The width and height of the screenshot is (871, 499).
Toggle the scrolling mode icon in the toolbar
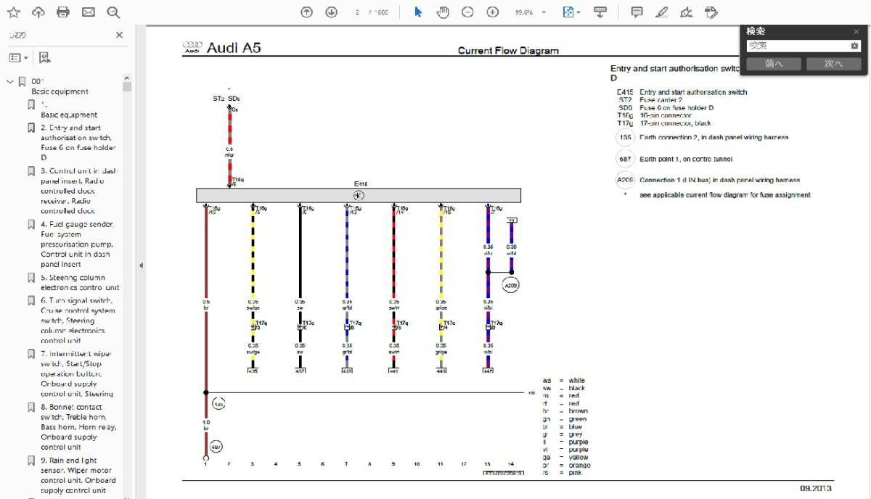pyautogui.click(x=600, y=12)
